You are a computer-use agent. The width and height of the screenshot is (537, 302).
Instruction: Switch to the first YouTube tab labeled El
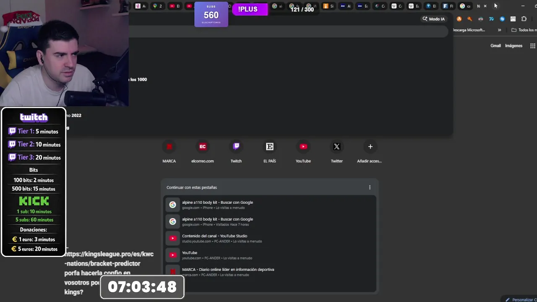(x=175, y=6)
